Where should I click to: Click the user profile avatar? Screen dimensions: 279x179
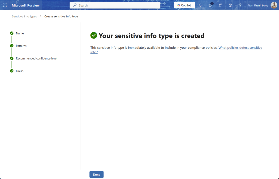click(274, 5)
